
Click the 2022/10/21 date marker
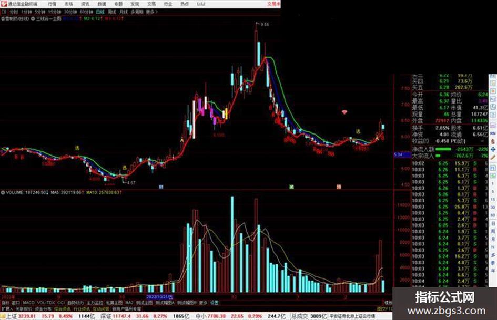pos(159,297)
